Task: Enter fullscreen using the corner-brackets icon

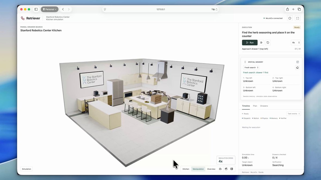Action: click(298, 18)
